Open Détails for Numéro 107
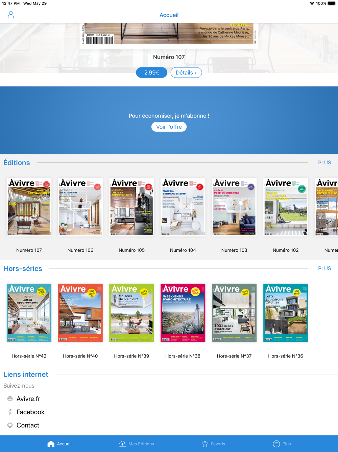The width and height of the screenshot is (338, 452). click(186, 73)
